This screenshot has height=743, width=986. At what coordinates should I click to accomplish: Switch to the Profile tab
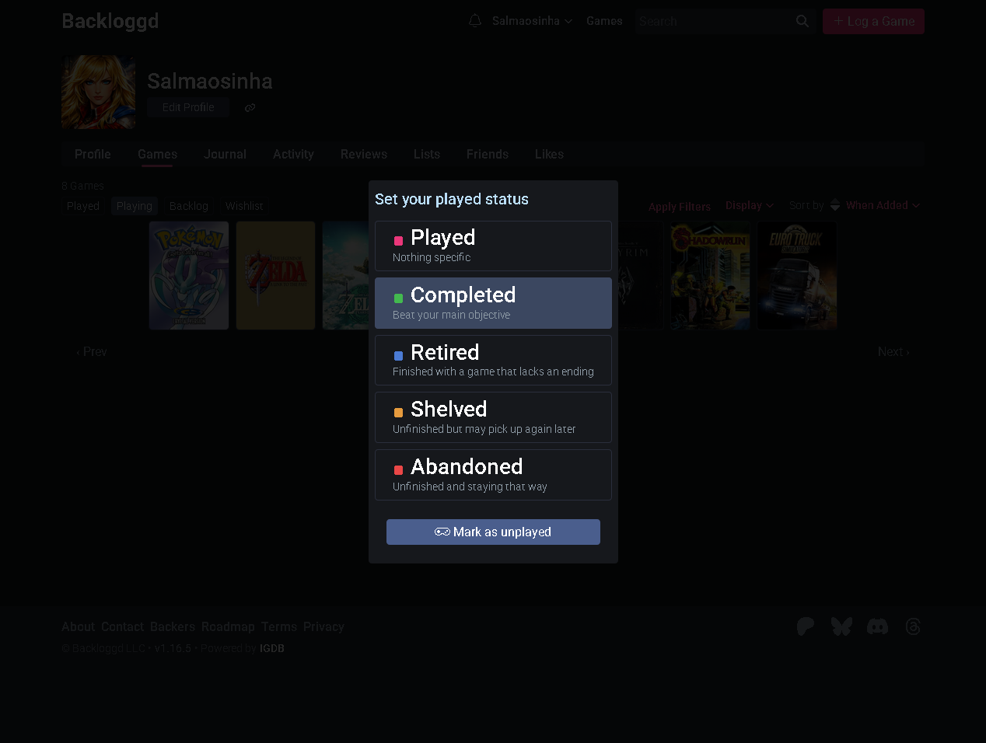93,154
